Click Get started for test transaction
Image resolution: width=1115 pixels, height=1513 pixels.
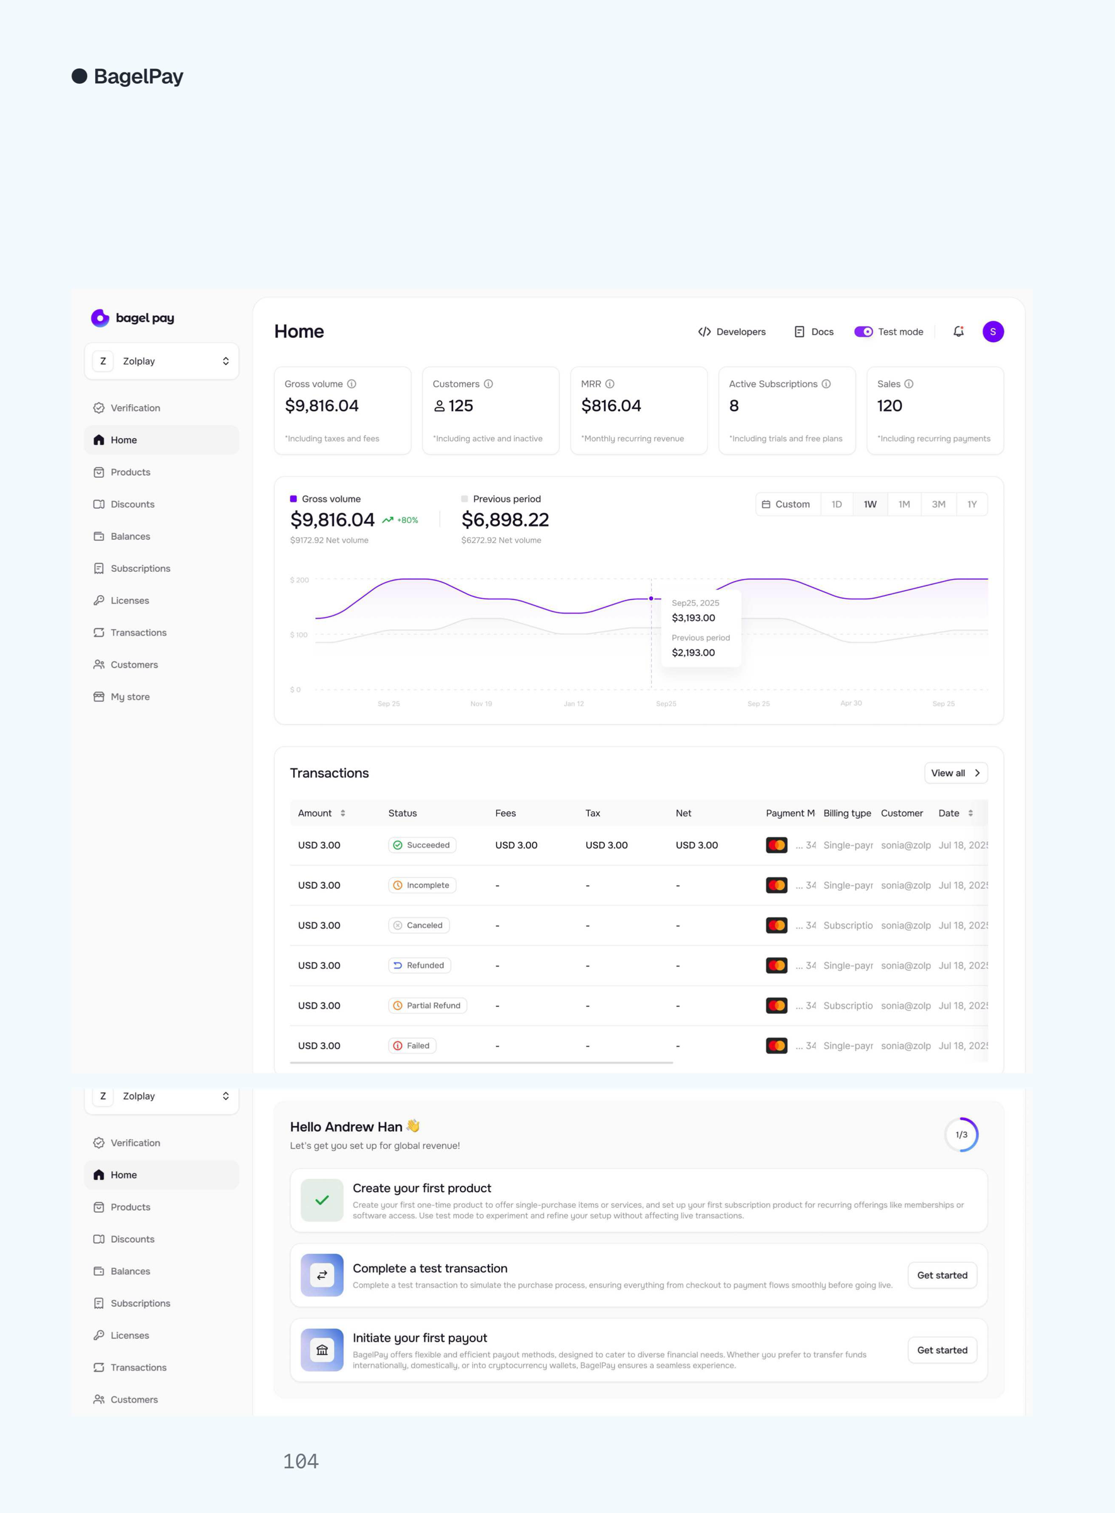pyautogui.click(x=942, y=1275)
